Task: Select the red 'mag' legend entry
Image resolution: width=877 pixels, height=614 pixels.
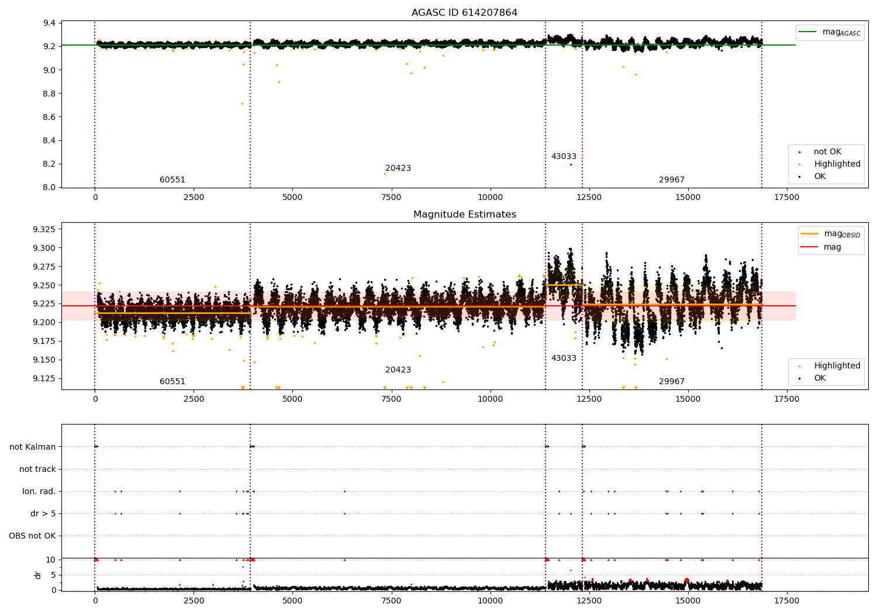Action: pos(821,247)
